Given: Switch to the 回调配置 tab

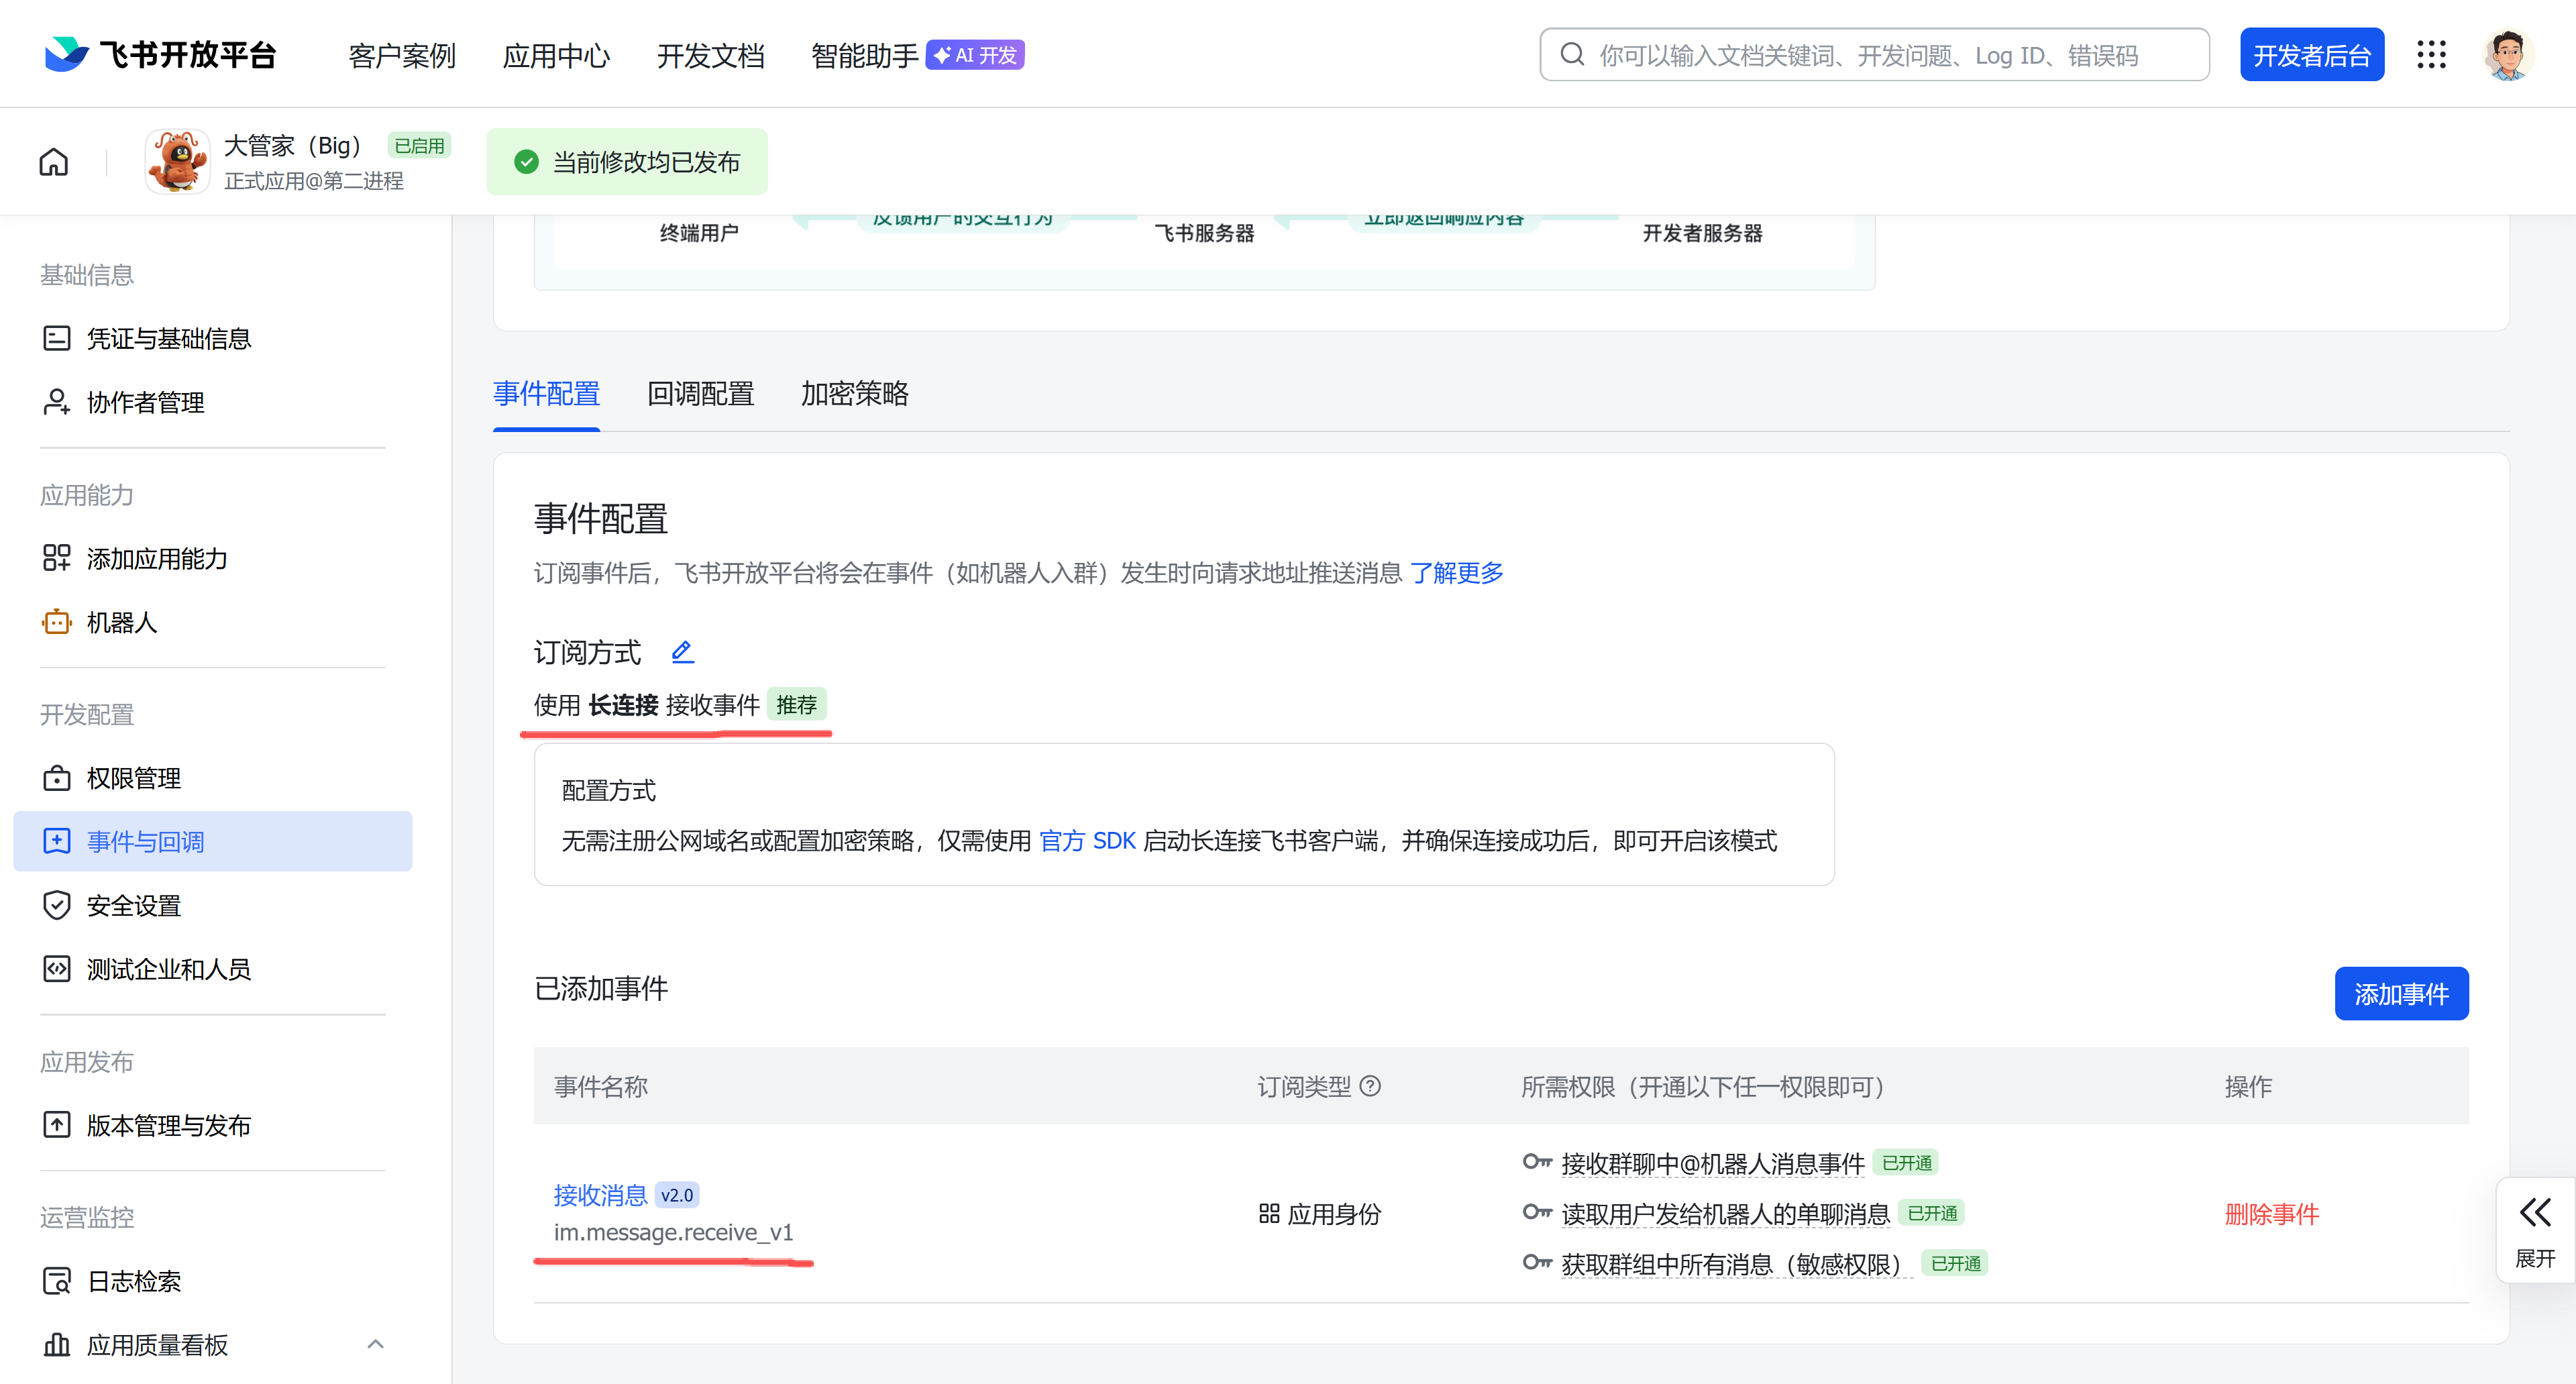Looking at the screenshot, I should 701,394.
